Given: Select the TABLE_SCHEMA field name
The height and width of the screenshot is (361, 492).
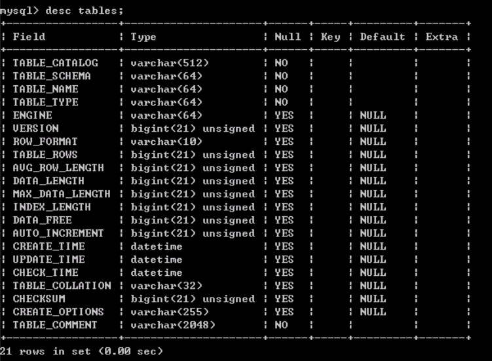Looking at the screenshot, I should (x=52, y=77).
